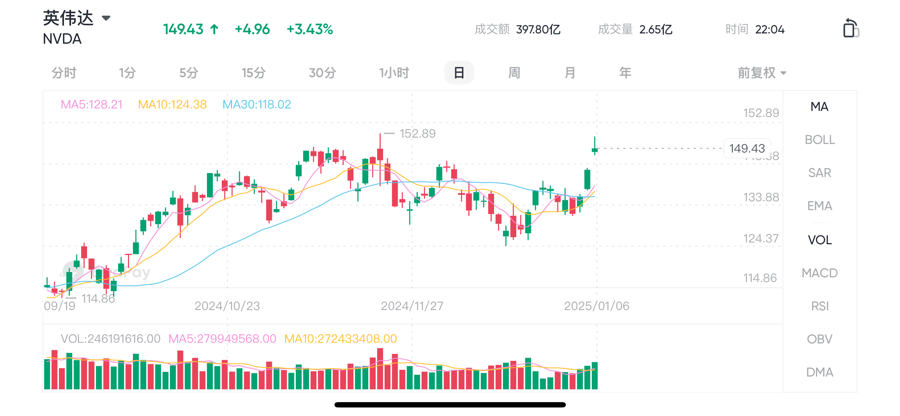Select the OBV indicator

pyautogui.click(x=820, y=339)
